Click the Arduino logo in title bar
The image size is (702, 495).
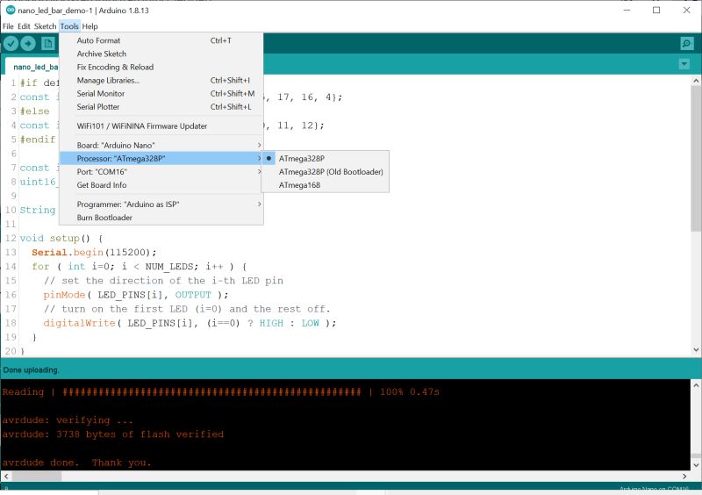point(11,10)
